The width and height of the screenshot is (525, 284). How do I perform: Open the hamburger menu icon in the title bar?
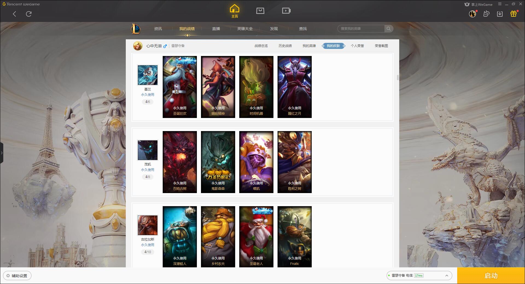point(500,4)
